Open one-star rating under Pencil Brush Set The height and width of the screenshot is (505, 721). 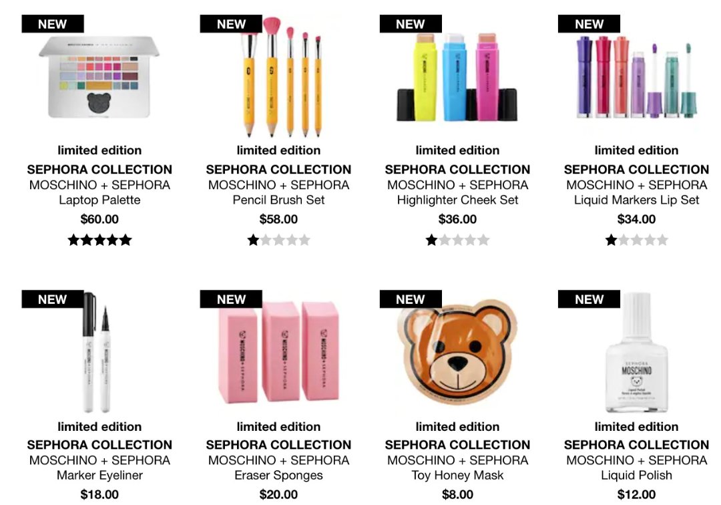click(x=278, y=240)
